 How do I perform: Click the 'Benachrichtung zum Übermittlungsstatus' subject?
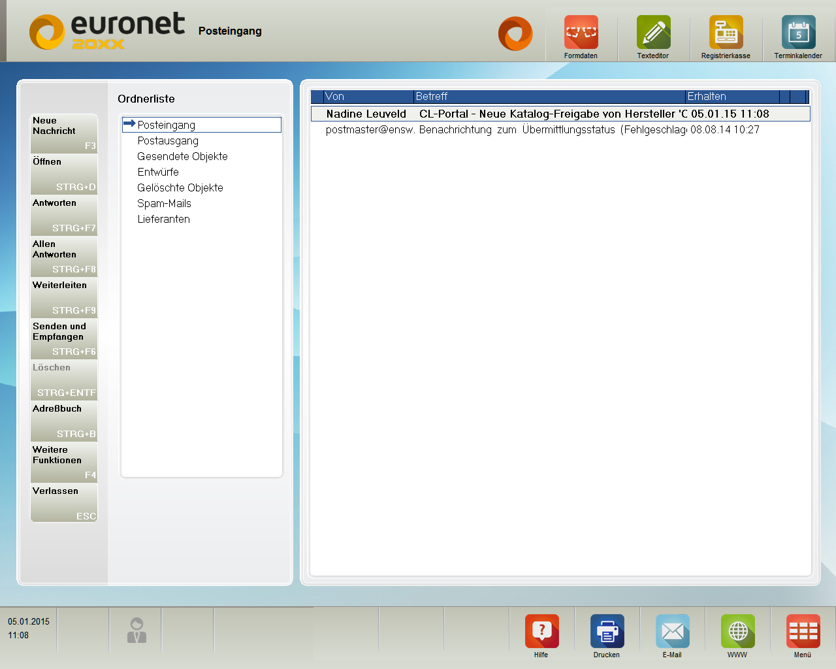pos(553,129)
